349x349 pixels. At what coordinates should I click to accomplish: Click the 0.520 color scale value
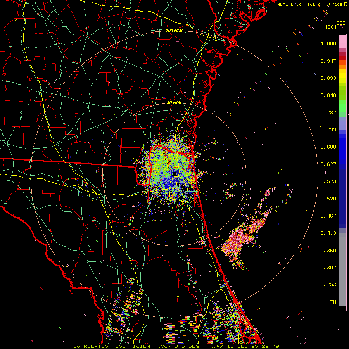click(328, 199)
